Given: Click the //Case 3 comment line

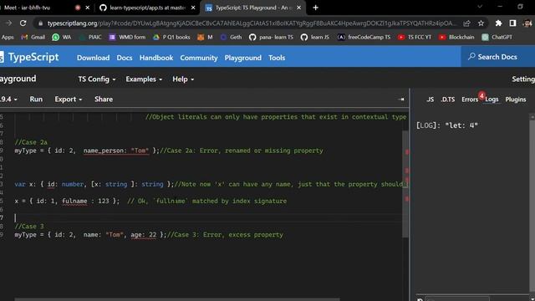Looking at the screenshot, I should pyautogui.click(x=29, y=227).
